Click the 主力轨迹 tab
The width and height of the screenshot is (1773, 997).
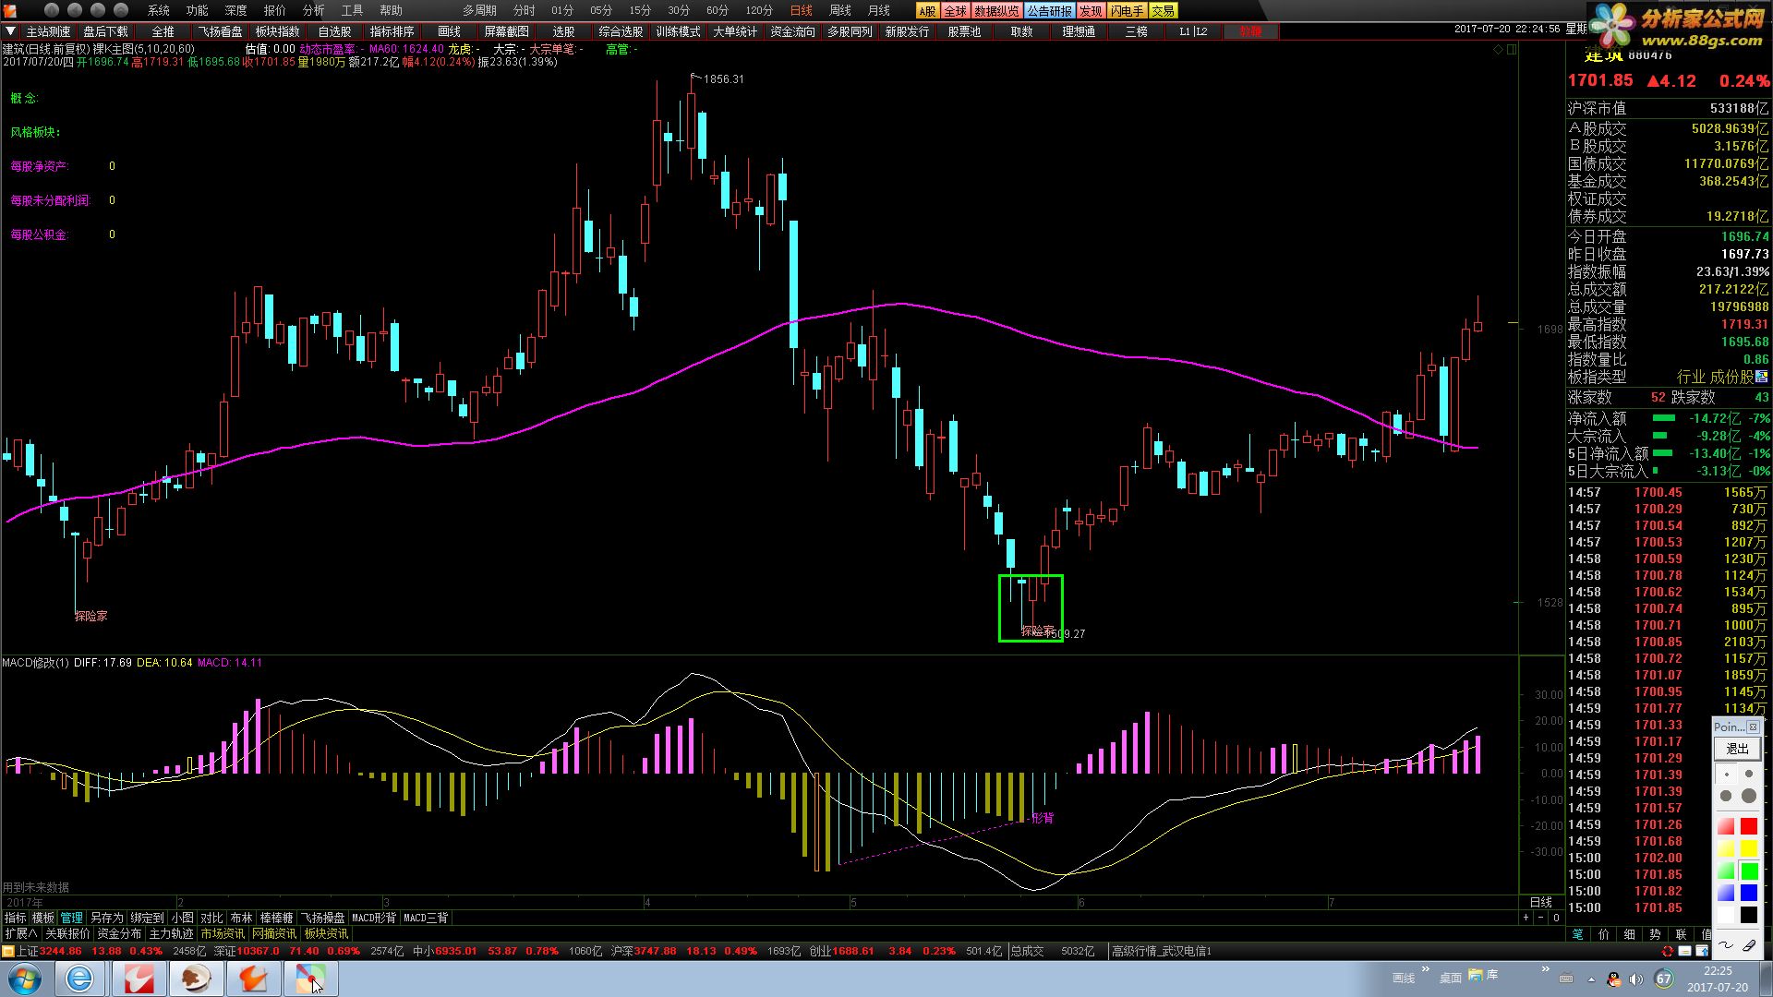[171, 934]
